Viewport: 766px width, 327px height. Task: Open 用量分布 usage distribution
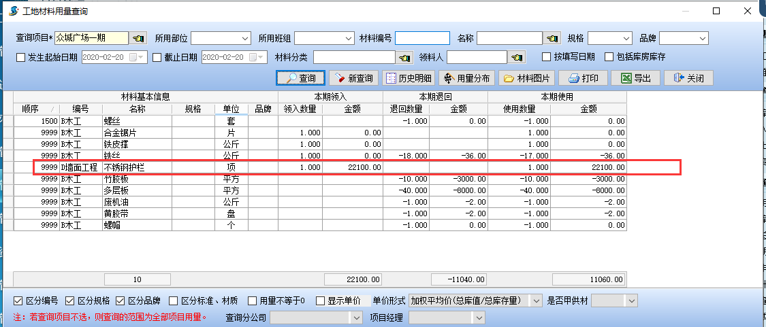point(466,78)
